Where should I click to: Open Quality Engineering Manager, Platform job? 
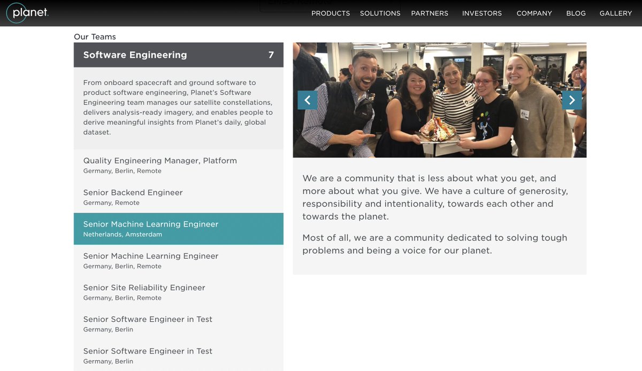pos(179,165)
